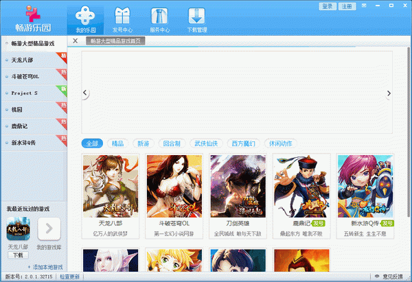Open the white-haired elf game thumbnail
Viewport: 412px width, 282px height.
coord(111,260)
